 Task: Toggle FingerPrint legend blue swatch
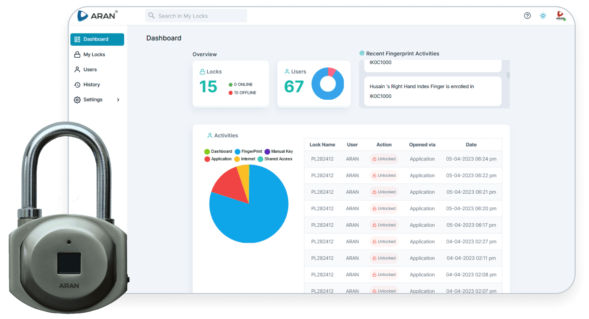pos(237,152)
